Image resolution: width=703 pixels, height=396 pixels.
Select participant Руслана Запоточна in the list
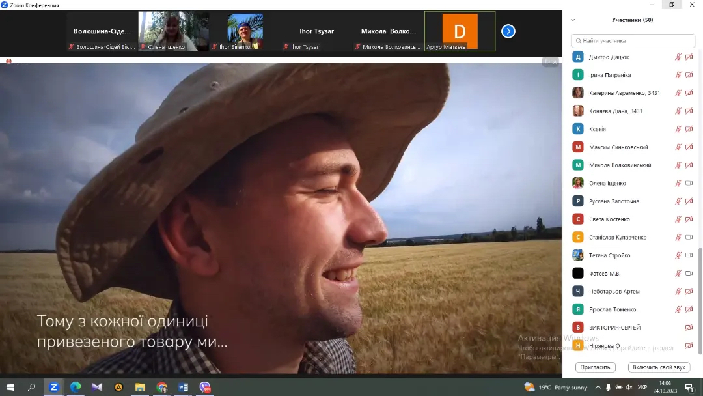coord(614,201)
